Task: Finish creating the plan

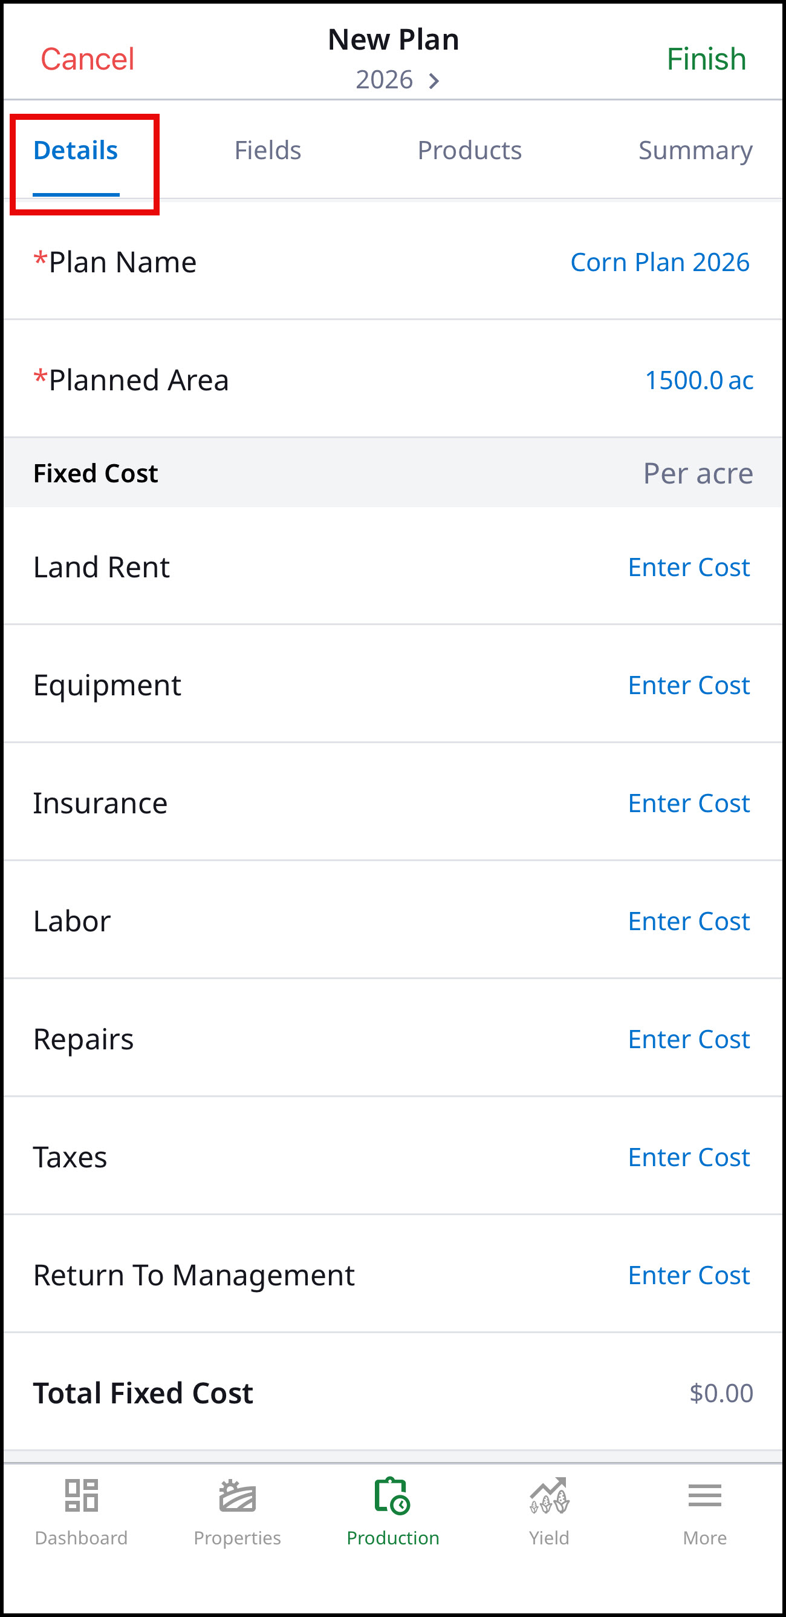Action: [706, 59]
